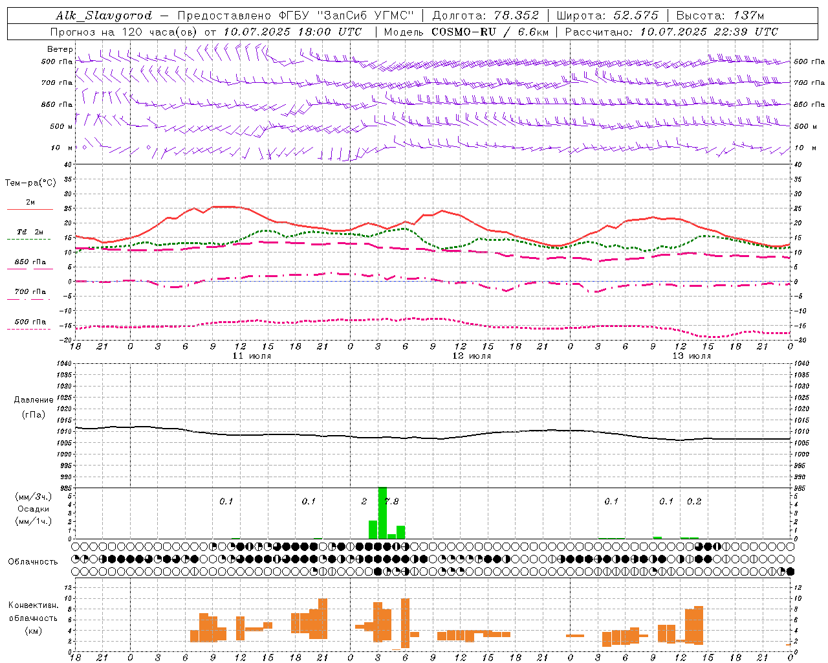This screenshot has height=663, width=828.
Task: Click the '7.8' precipitation amount value
Action: 391,501
